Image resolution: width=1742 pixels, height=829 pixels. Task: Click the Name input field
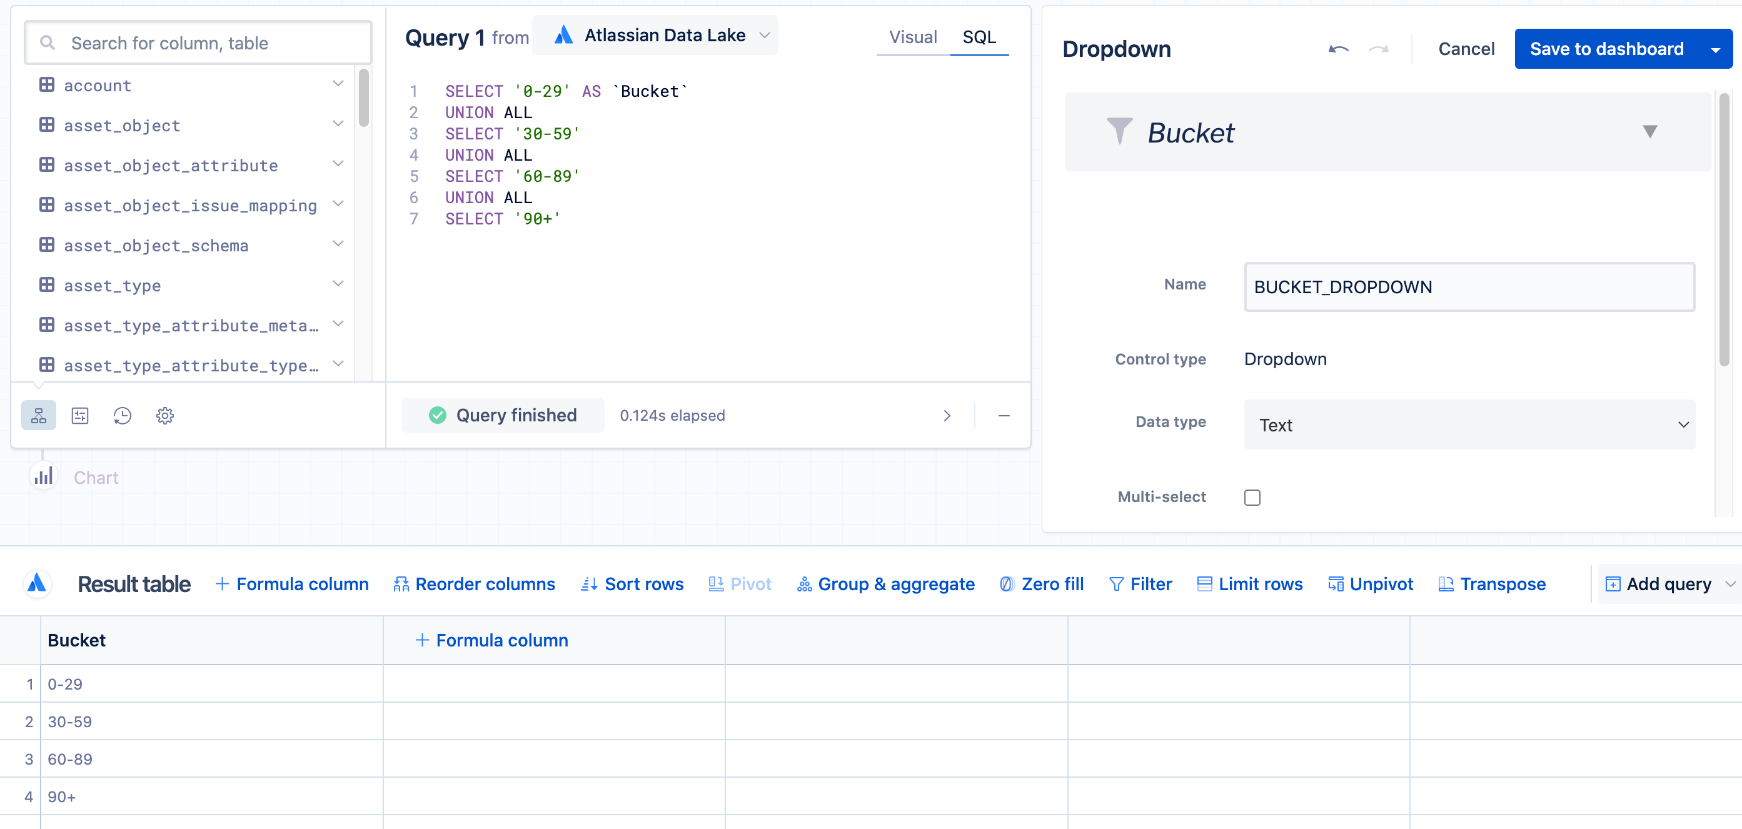click(x=1469, y=287)
